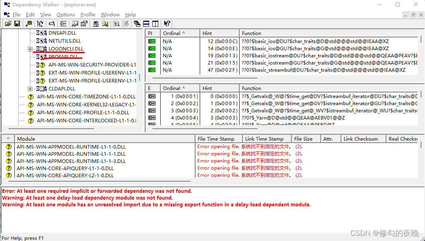Toggle the Undecorate C++ Functions toolbar button
The image size is (425, 241).
[63, 24]
